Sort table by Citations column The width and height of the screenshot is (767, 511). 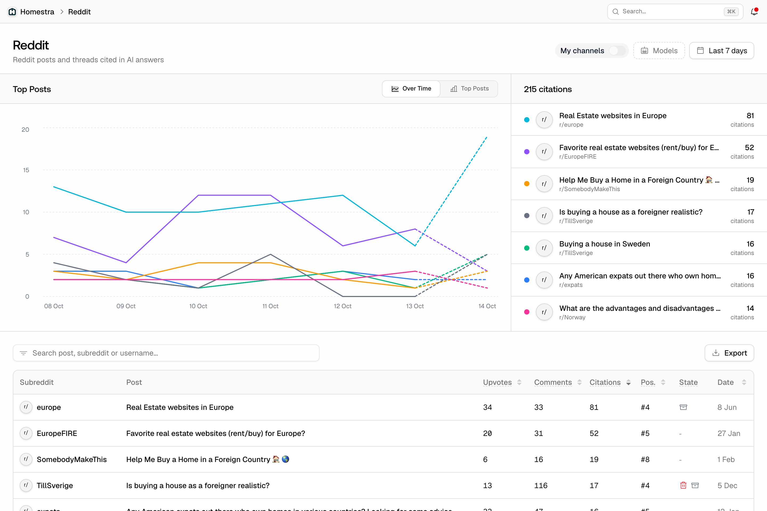click(610, 382)
